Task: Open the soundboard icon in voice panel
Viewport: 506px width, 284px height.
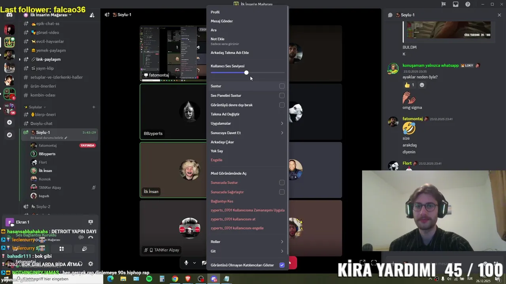Action: pyautogui.click(x=85, y=249)
